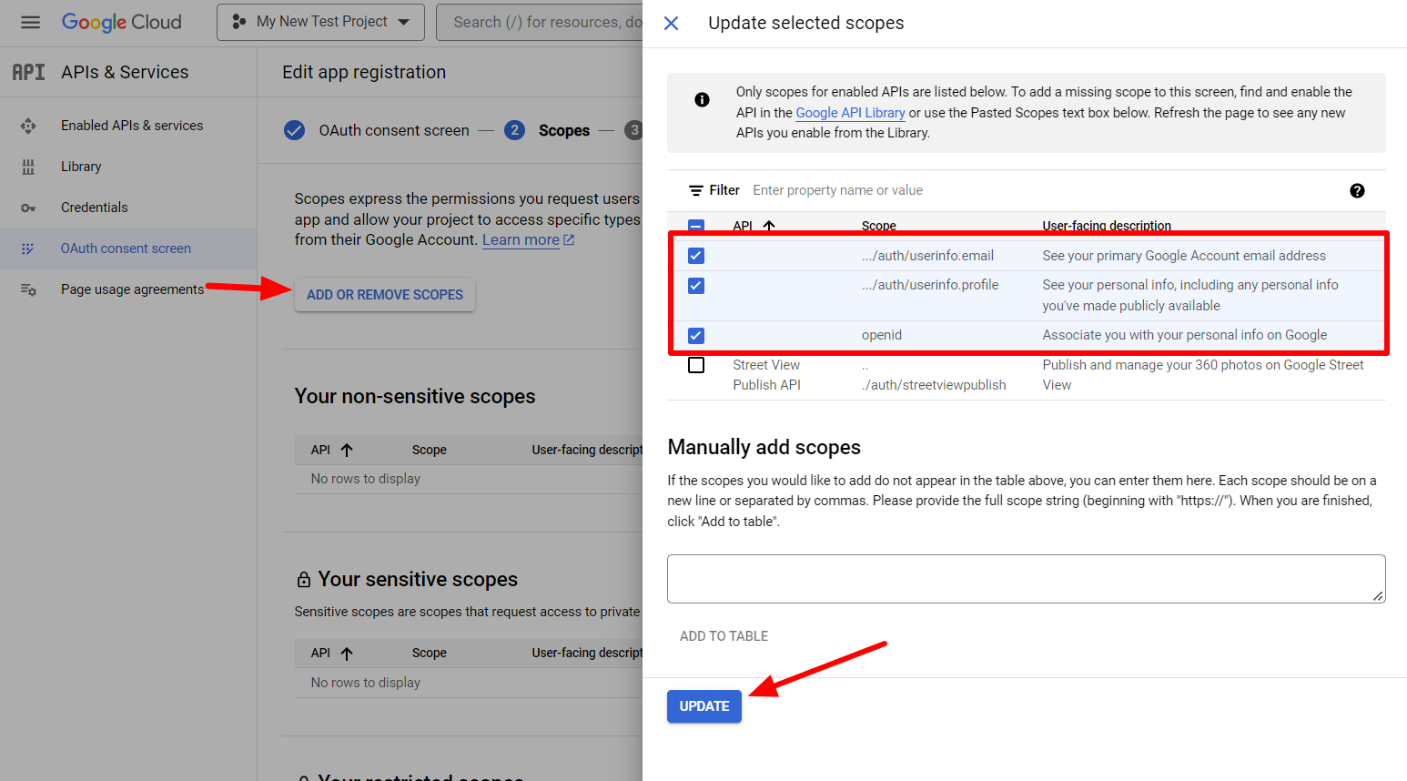Click ADD TO TABLE button
Image resolution: width=1407 pixels, height=781 pixels.
point(724,636)
